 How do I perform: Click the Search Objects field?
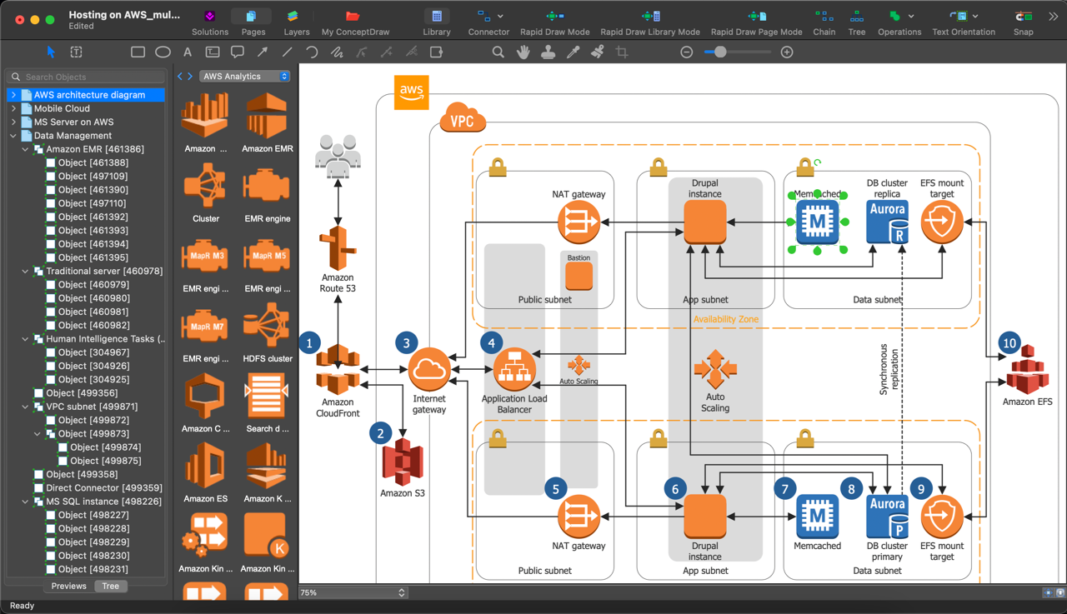coord(87,77)
